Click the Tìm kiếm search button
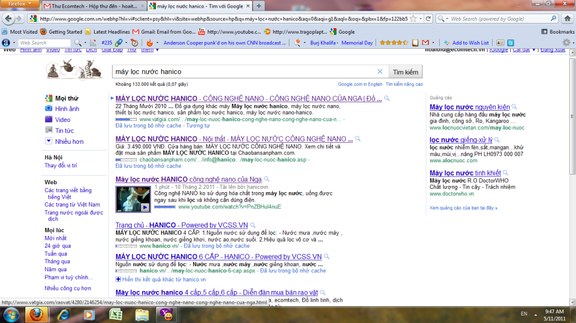 (405, 72)
